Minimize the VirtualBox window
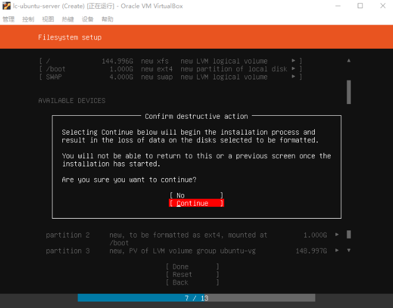The width and height of the screenshot is (393, 308). point(338,6)
